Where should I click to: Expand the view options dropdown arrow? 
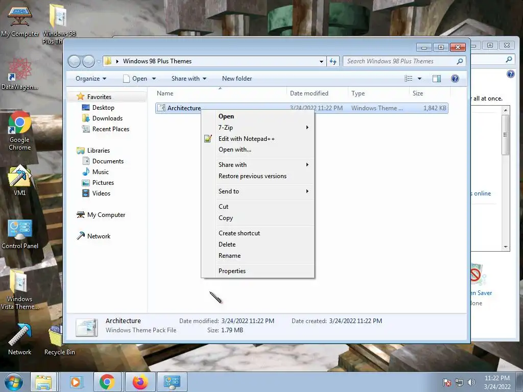(420, 79)
